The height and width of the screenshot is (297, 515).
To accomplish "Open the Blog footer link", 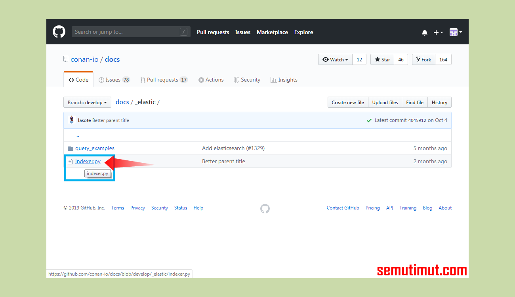I will pos(428,208).
